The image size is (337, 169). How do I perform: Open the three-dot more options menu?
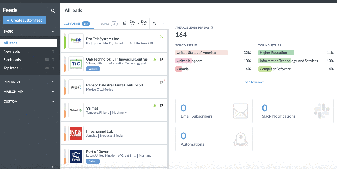click(164, 23)
